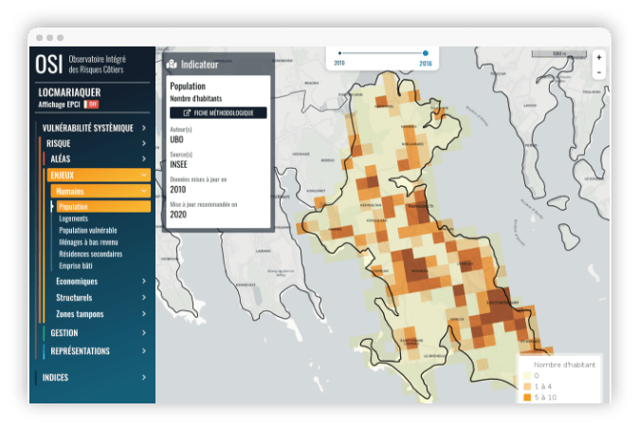
Task: Zoom in on the map
Action: (598, 57)
